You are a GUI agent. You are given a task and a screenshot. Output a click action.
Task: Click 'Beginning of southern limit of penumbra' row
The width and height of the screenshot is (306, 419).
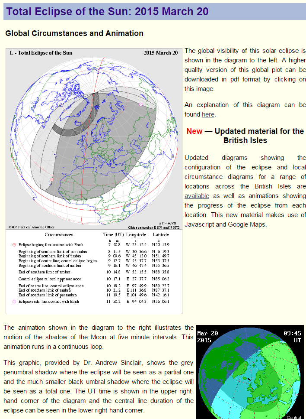click(x=94, y=252)
